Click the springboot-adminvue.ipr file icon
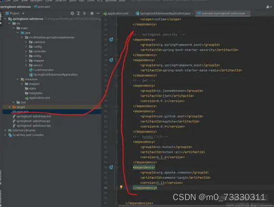This screenshot has height=207, width=274. point(14,121)
